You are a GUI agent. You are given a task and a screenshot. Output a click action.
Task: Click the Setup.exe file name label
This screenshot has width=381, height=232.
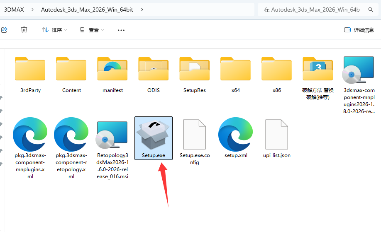point(153,155)
